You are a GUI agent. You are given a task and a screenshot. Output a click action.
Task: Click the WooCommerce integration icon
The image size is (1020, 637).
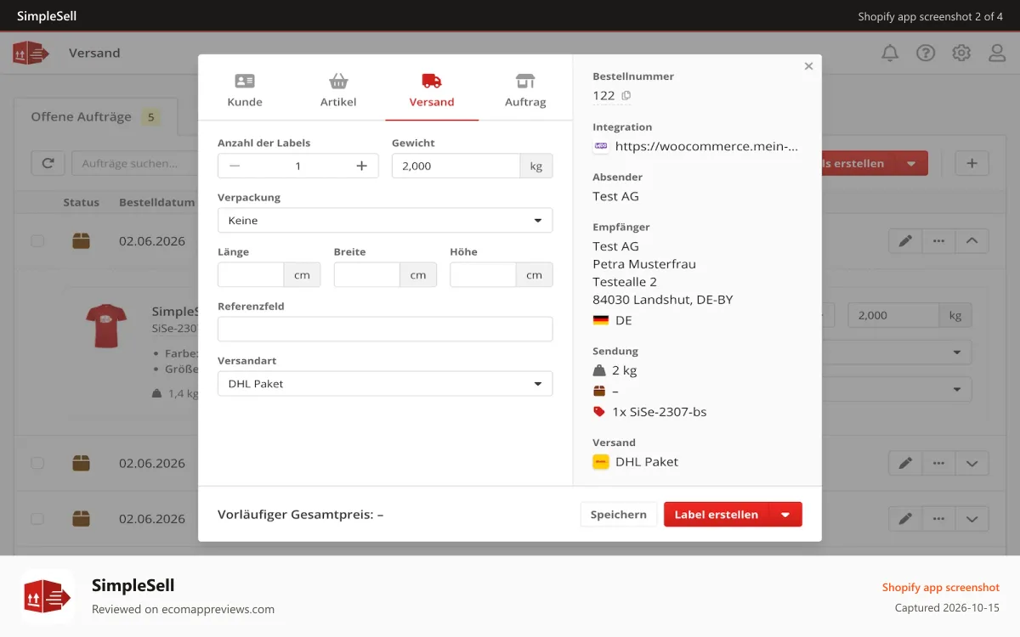[601, 146]
